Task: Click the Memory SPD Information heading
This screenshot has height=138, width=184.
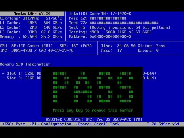Action: [25, 64]
